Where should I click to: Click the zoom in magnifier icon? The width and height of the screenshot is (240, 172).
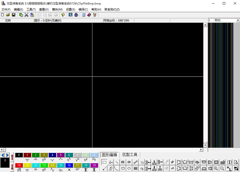[x=216, y=168]
